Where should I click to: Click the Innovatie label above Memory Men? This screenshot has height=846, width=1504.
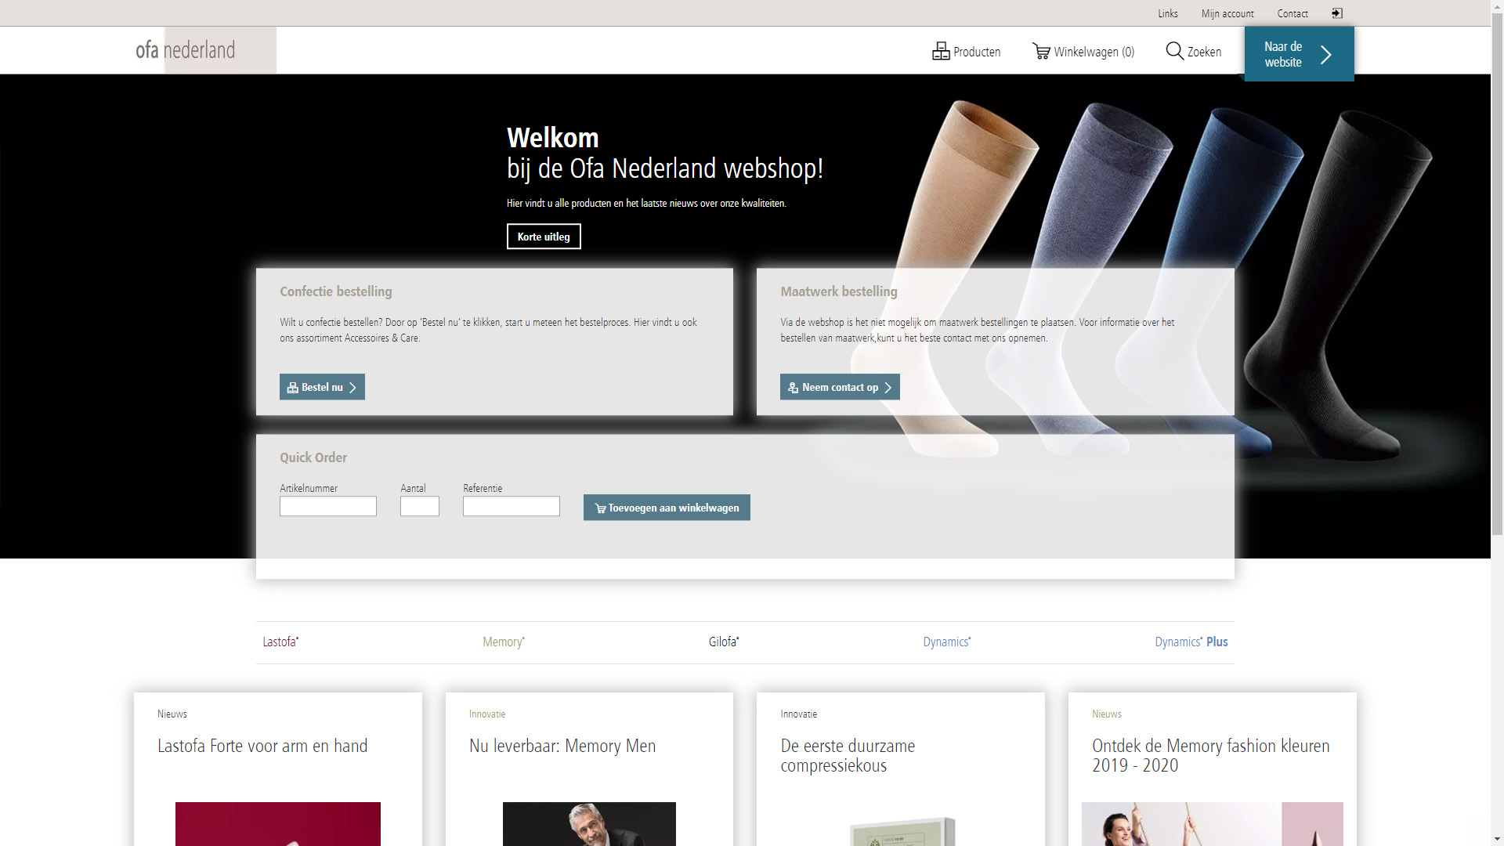(487, 714)
